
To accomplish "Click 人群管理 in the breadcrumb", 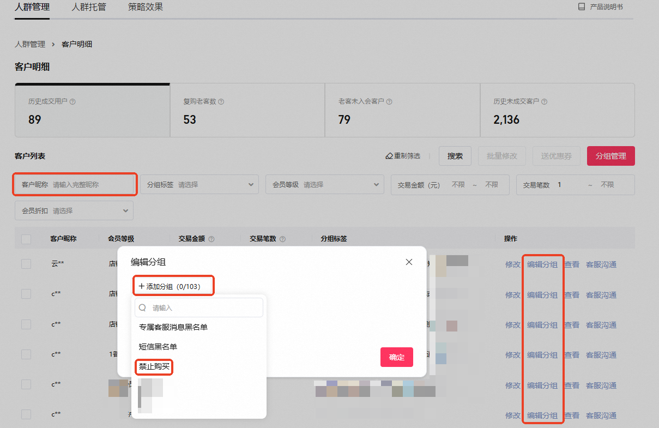I will pyautogui.click(x=30, y=44).
